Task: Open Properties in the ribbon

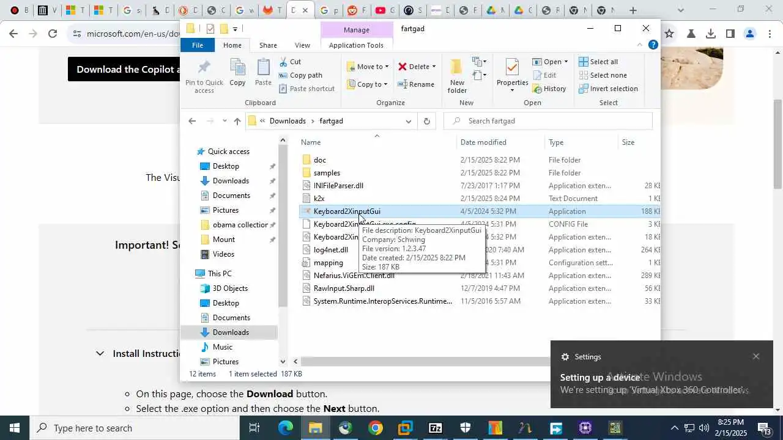Action: point(512,73)
